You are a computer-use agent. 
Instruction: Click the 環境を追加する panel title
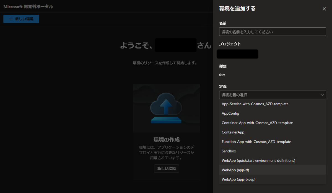(237, 9)
